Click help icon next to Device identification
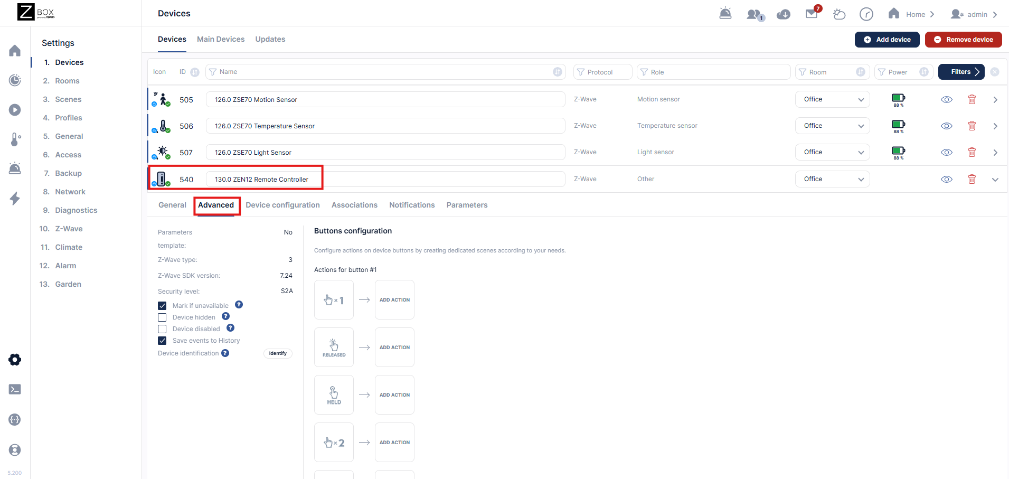This screenshot has width=1009, height=479. coord(225,353)
